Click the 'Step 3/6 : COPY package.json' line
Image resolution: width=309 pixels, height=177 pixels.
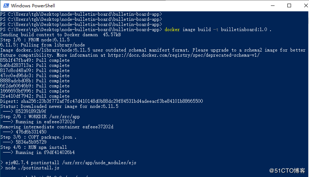click(38, 137)
